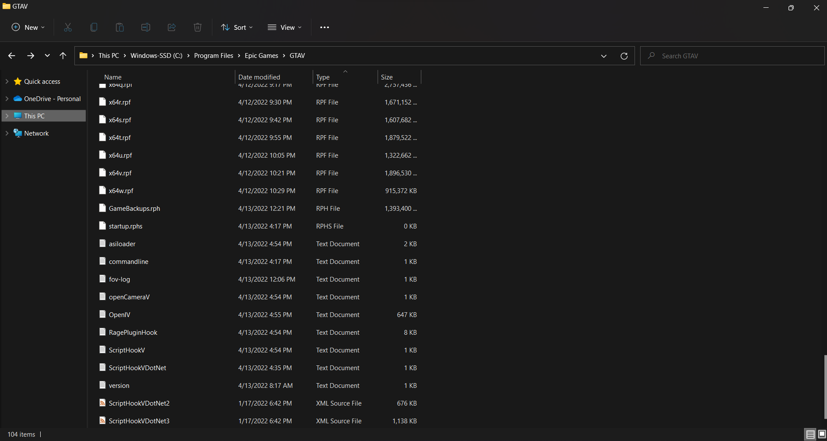Navigate to Epic Games in breadcrumb path
The height and width of the screenshot is (441, 827).
pyautogui.click(x=261, y=56)
